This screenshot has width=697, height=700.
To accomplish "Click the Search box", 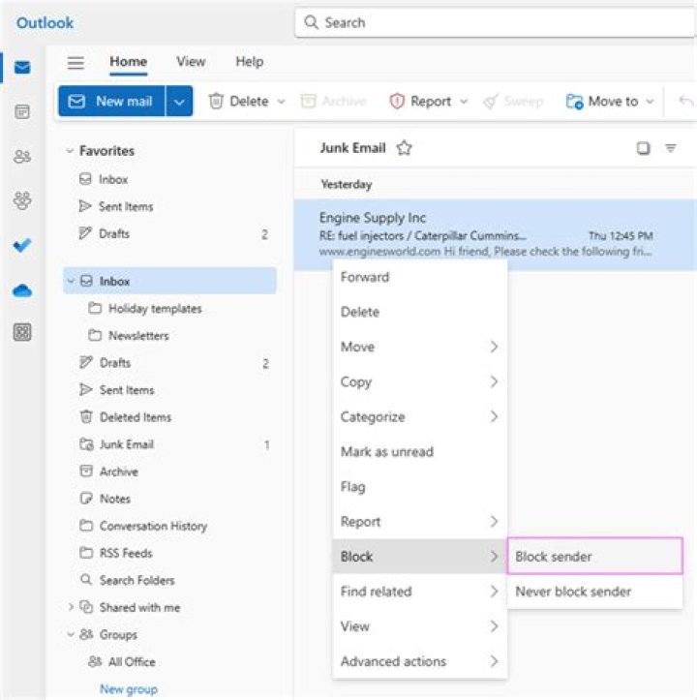I will point(494,21).
